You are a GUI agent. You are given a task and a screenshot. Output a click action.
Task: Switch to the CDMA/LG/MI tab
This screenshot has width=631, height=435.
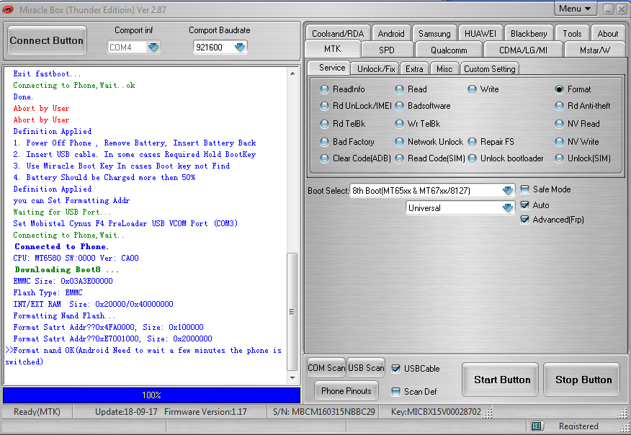523,50
